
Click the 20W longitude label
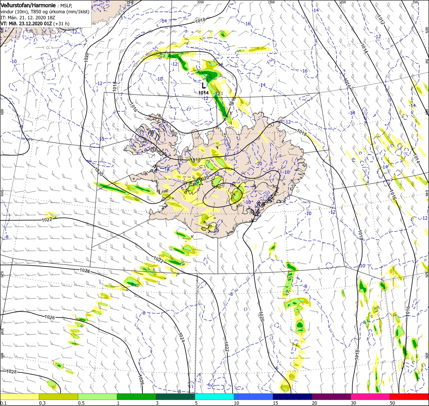[200, 2]
